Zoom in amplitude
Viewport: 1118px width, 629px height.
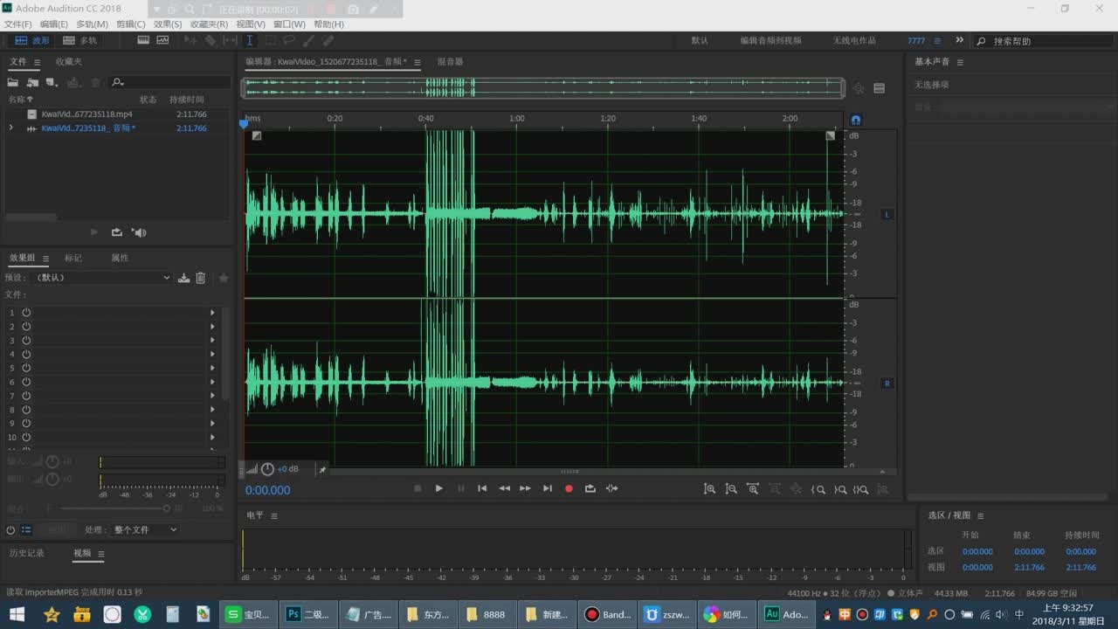709,489
